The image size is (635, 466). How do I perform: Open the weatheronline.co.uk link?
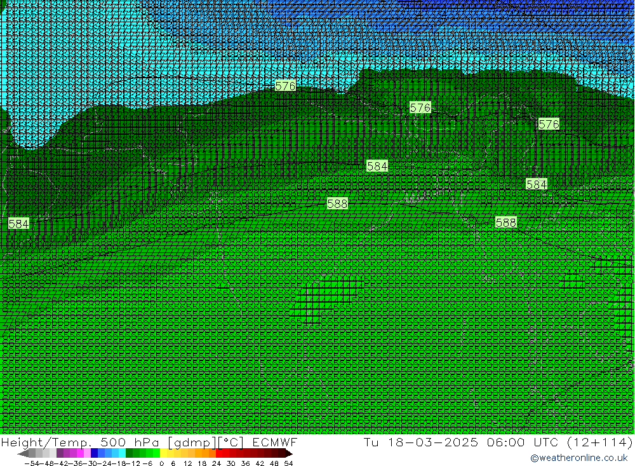pyautogui.click(x=578, y=458)
